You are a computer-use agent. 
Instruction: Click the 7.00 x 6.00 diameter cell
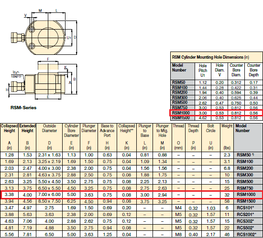49,195
